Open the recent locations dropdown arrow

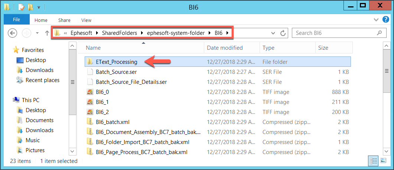click(x=38, y=33)
